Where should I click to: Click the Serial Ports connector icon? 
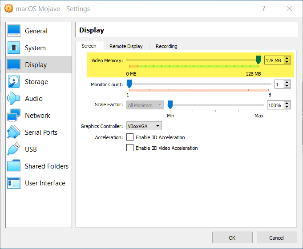point(13,132)
